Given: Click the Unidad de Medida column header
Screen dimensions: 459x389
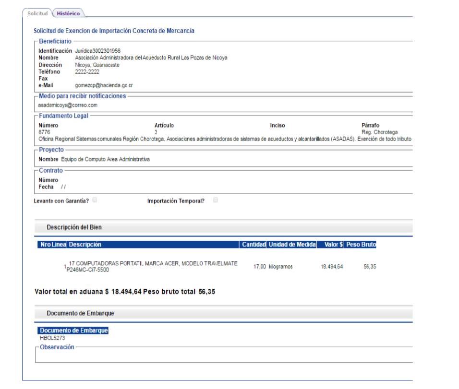Looking at the screenshot, I should pos(292,245).
